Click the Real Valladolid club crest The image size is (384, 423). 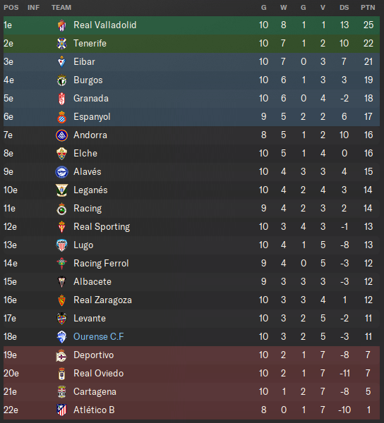click(62, 25)
